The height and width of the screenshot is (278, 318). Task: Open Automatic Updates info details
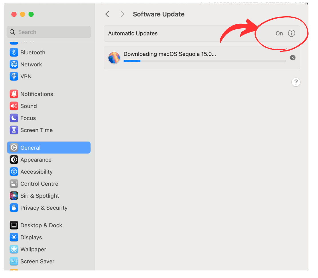pos(291,33)
